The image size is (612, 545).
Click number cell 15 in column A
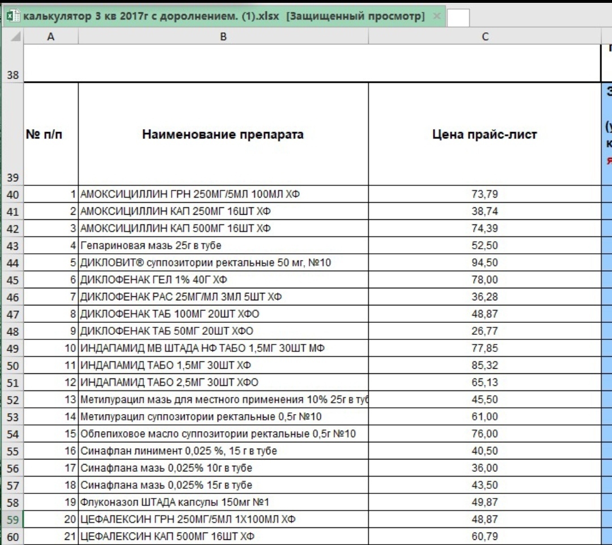pyautogui.click(x=51, y=434)
